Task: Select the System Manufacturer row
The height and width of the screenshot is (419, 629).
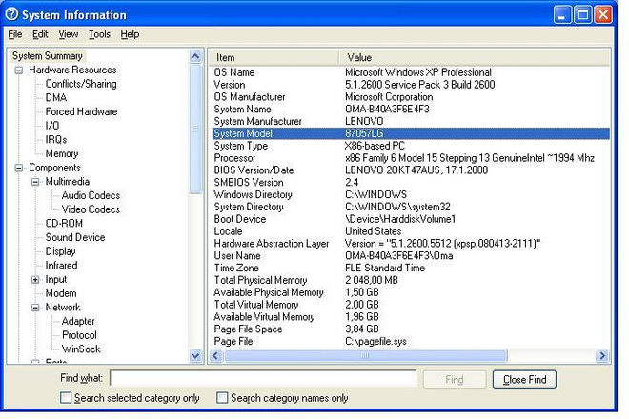Action: tap(411, 122)
